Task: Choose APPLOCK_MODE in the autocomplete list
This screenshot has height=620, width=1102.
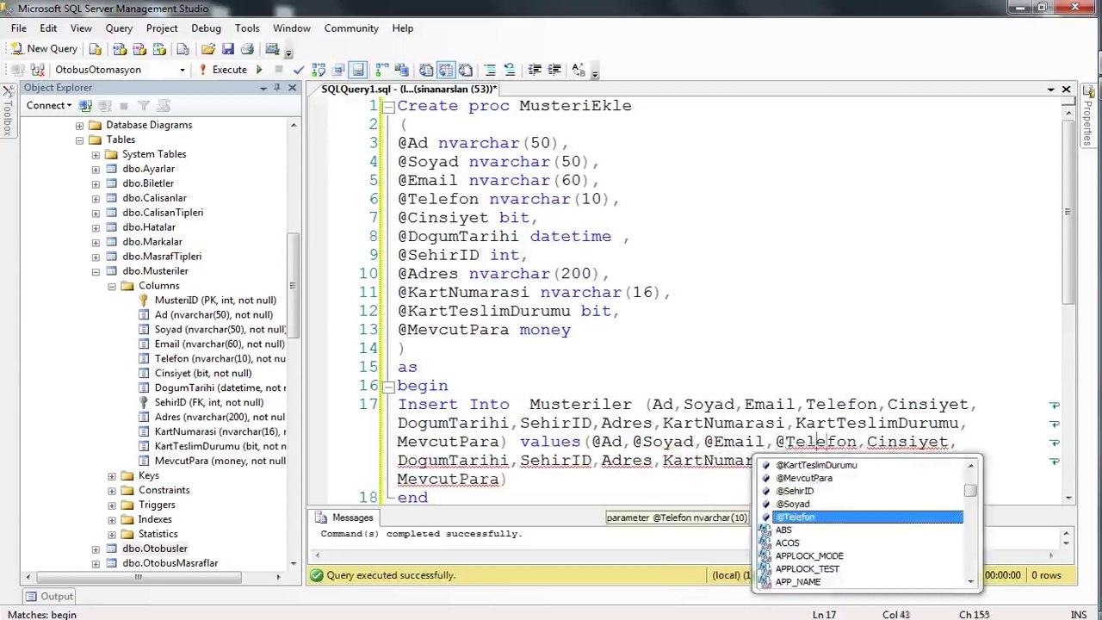Action: click(x=861, y=556)
